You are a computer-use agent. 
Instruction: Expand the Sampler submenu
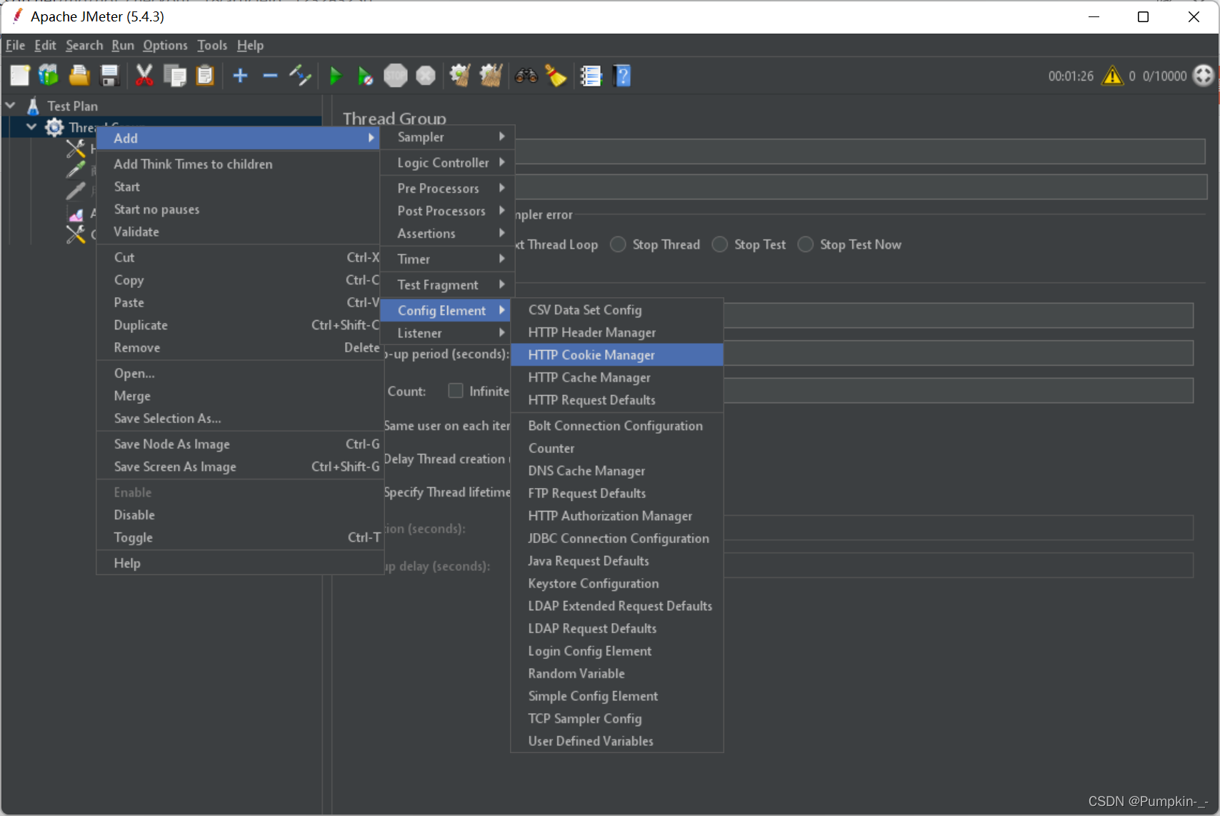point(446,137)
